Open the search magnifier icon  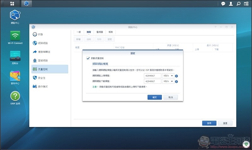(238, 4)
